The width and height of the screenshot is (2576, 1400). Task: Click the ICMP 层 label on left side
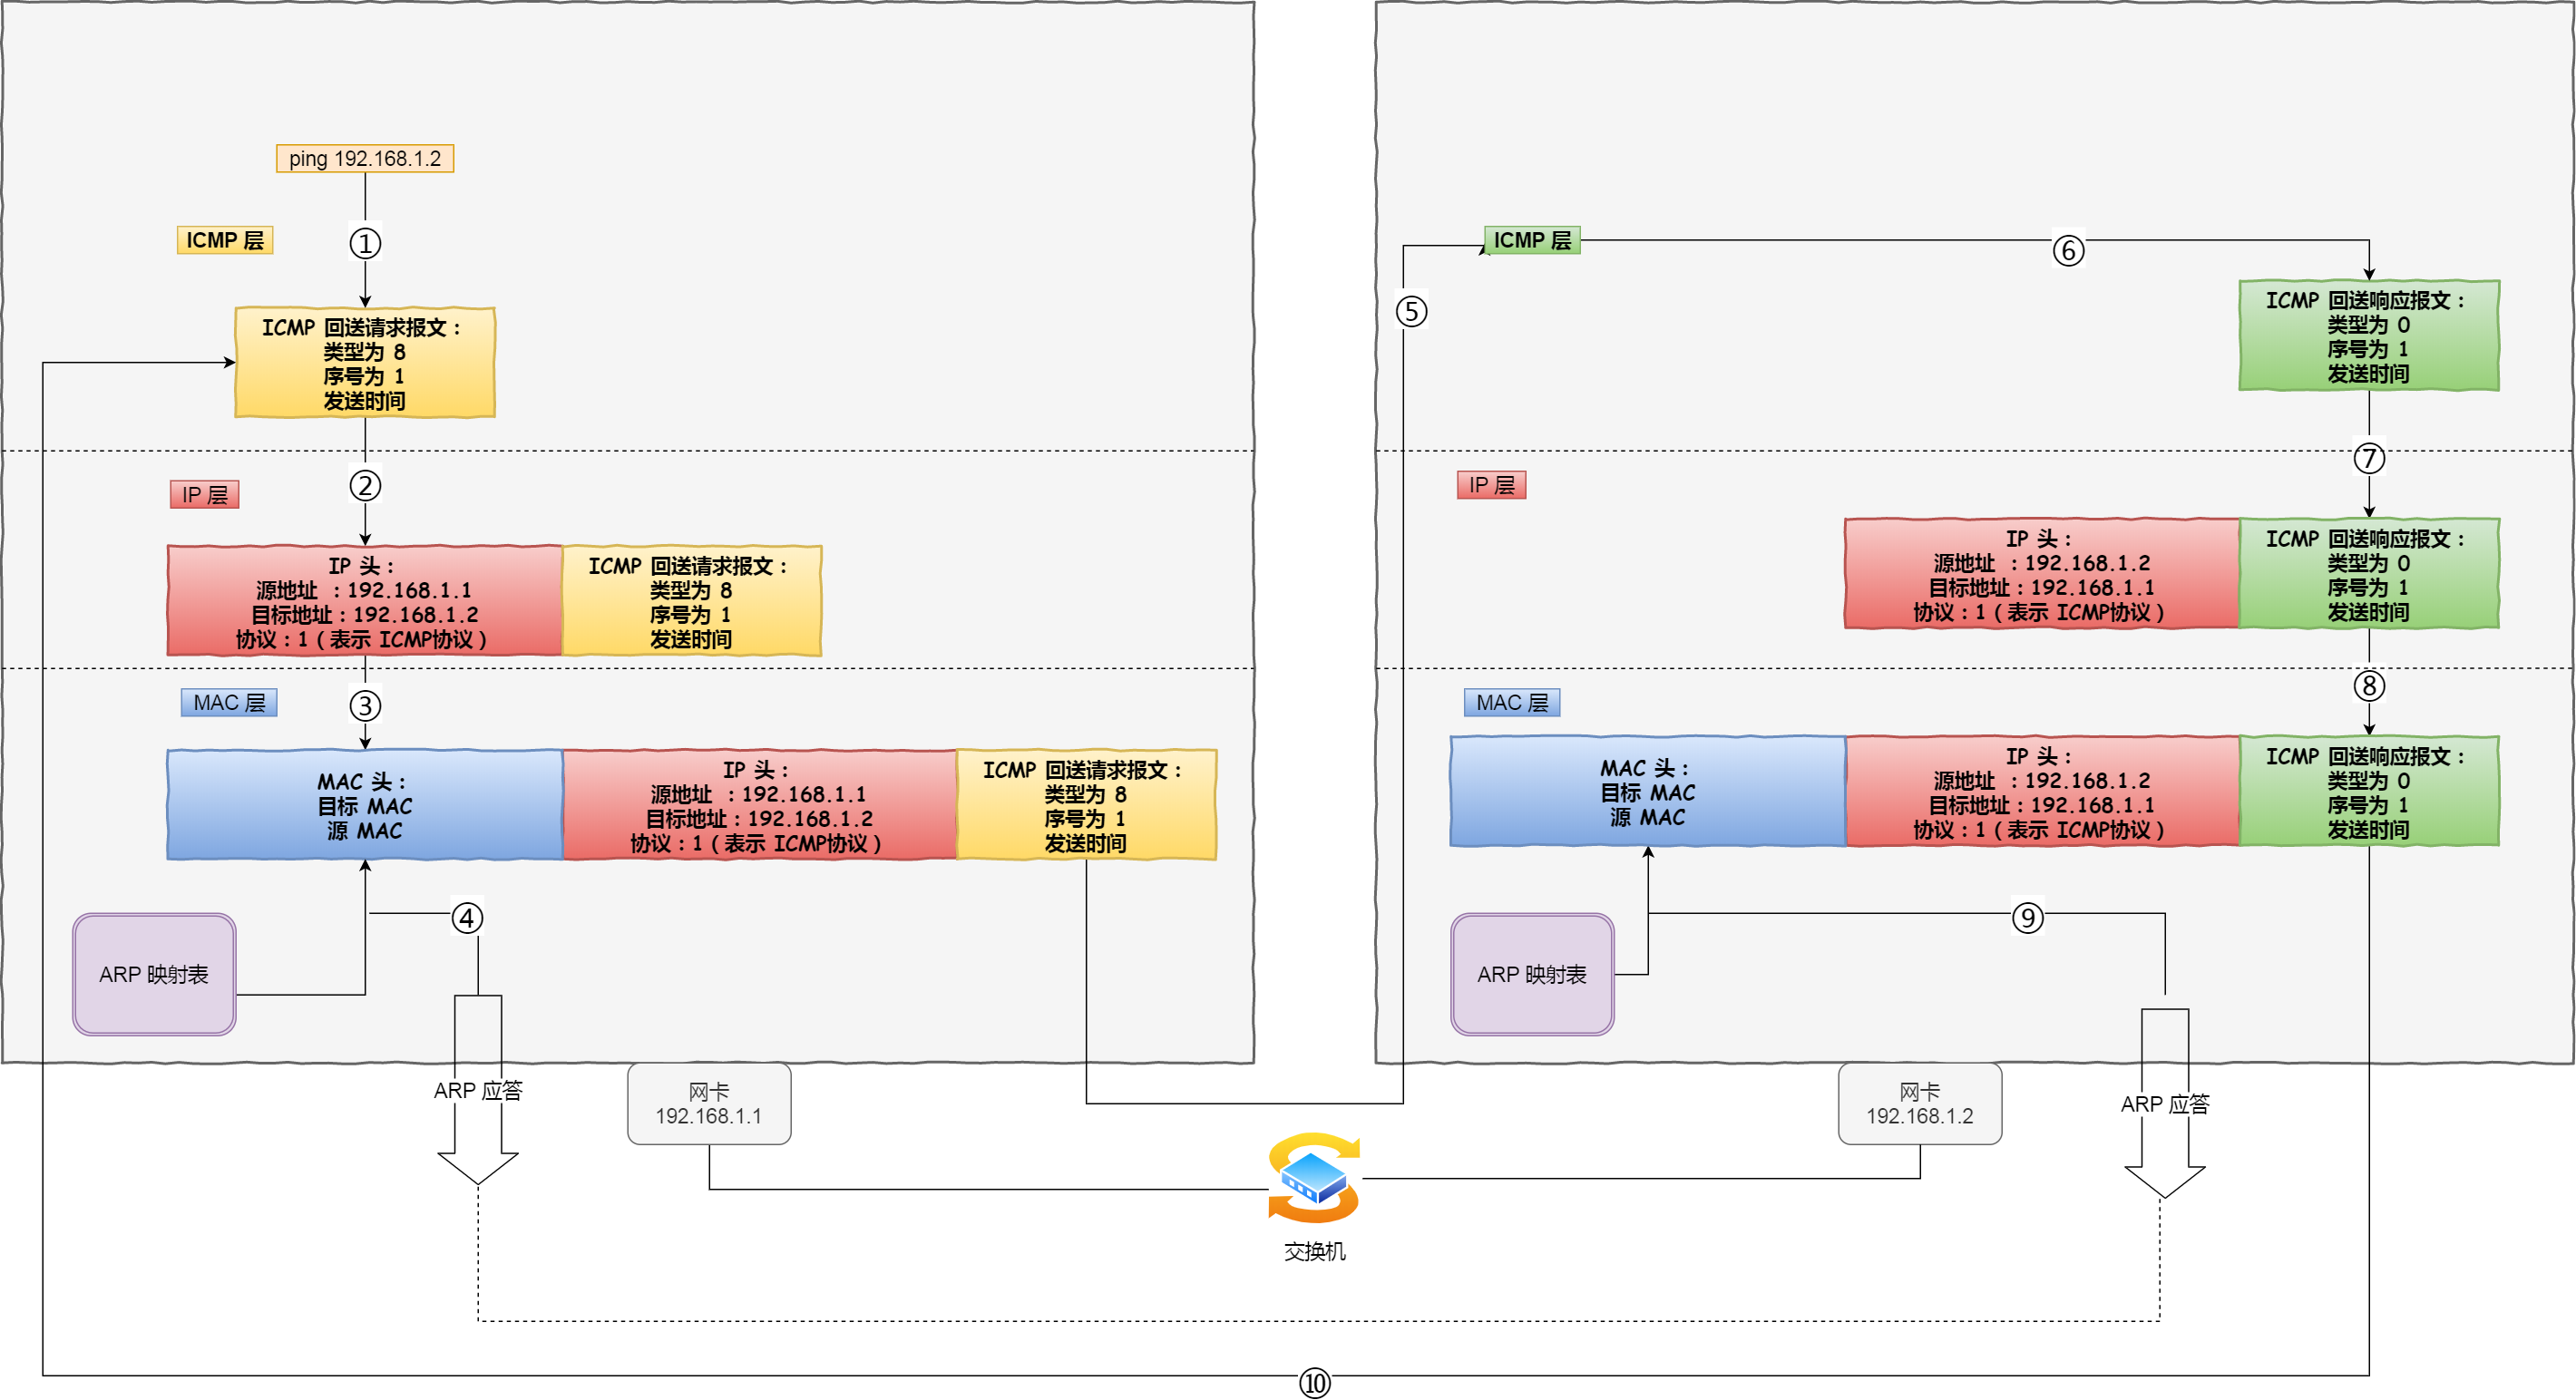tap(195, 241)
